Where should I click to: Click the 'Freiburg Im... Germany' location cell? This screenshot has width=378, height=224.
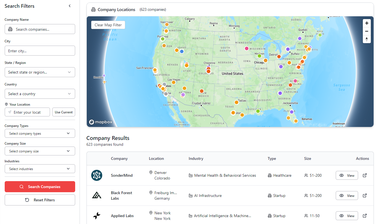coord(163,196)
